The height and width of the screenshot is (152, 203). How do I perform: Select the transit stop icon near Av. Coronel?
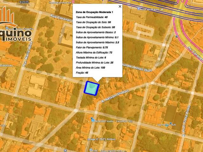pyautogui.click(x=177, y=37)
